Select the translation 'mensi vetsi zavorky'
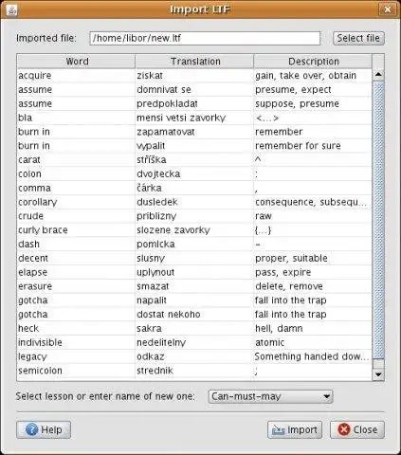 pos(194,118)
